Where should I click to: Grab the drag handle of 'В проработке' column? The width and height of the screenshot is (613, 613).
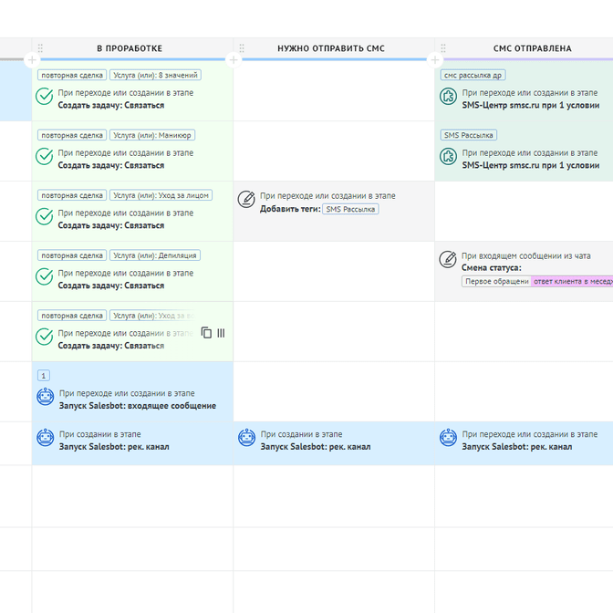[40, 48]
